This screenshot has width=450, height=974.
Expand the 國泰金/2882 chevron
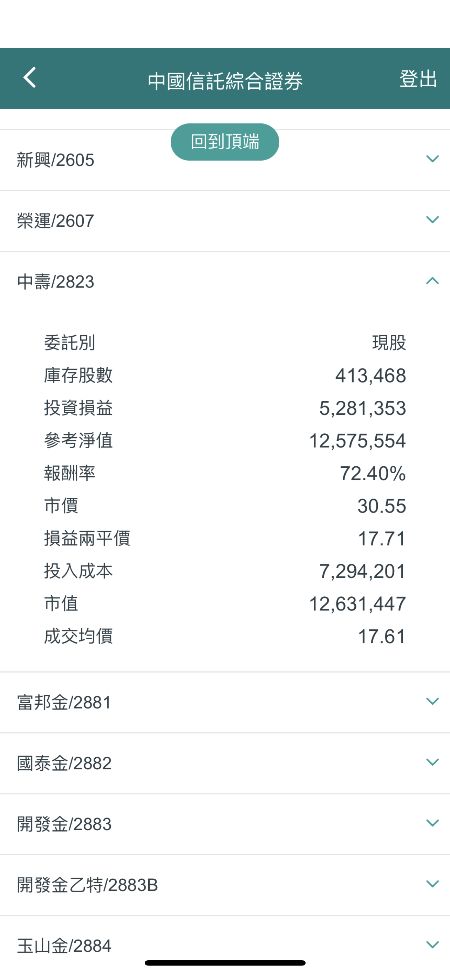click(x=432, y=762)
